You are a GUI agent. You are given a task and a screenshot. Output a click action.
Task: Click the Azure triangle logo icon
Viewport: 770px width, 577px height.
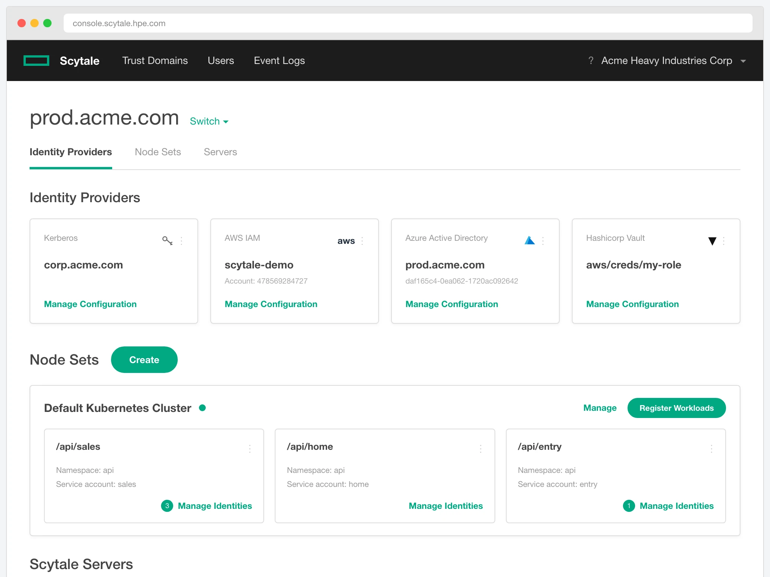point(529,240)
